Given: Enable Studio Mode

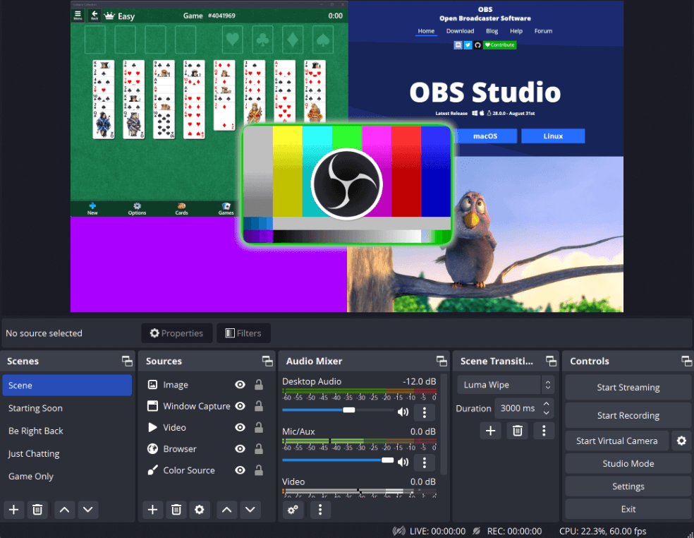Looking at the screenshot, I should (x=628, y=464).
